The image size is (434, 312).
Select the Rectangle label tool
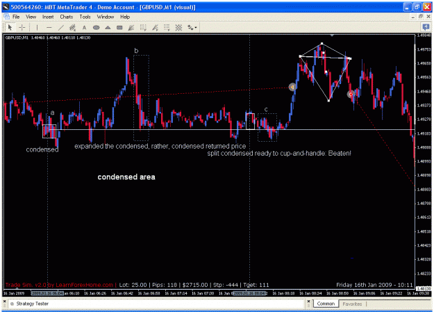[x=119, y=27]
